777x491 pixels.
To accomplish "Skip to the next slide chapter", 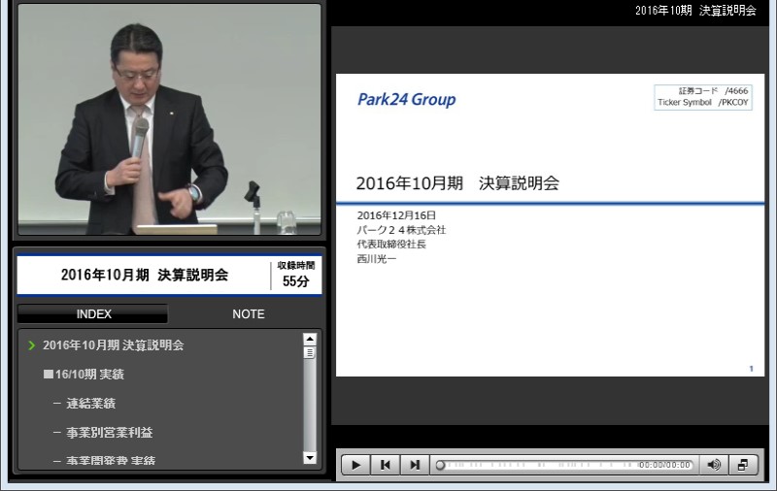I will click(415, 465).
